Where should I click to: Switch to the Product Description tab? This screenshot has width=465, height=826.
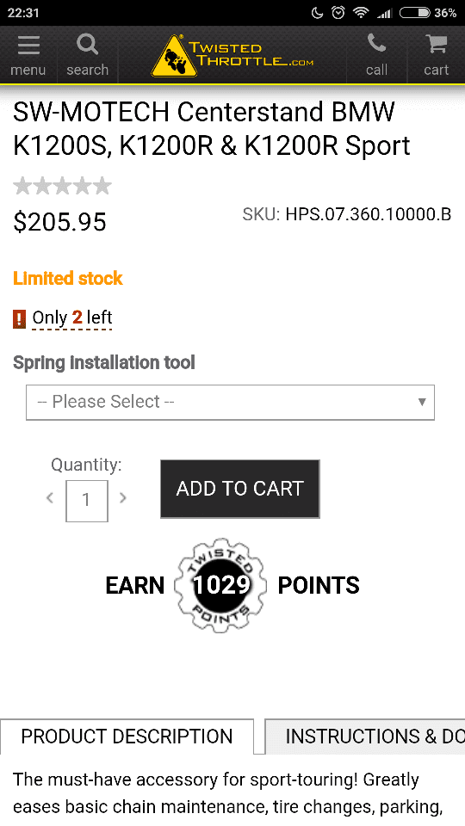click(127, 737)
